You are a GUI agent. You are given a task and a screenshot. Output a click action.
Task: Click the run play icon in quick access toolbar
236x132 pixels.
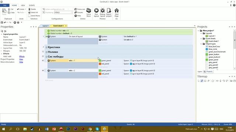(x=15, y=22)
